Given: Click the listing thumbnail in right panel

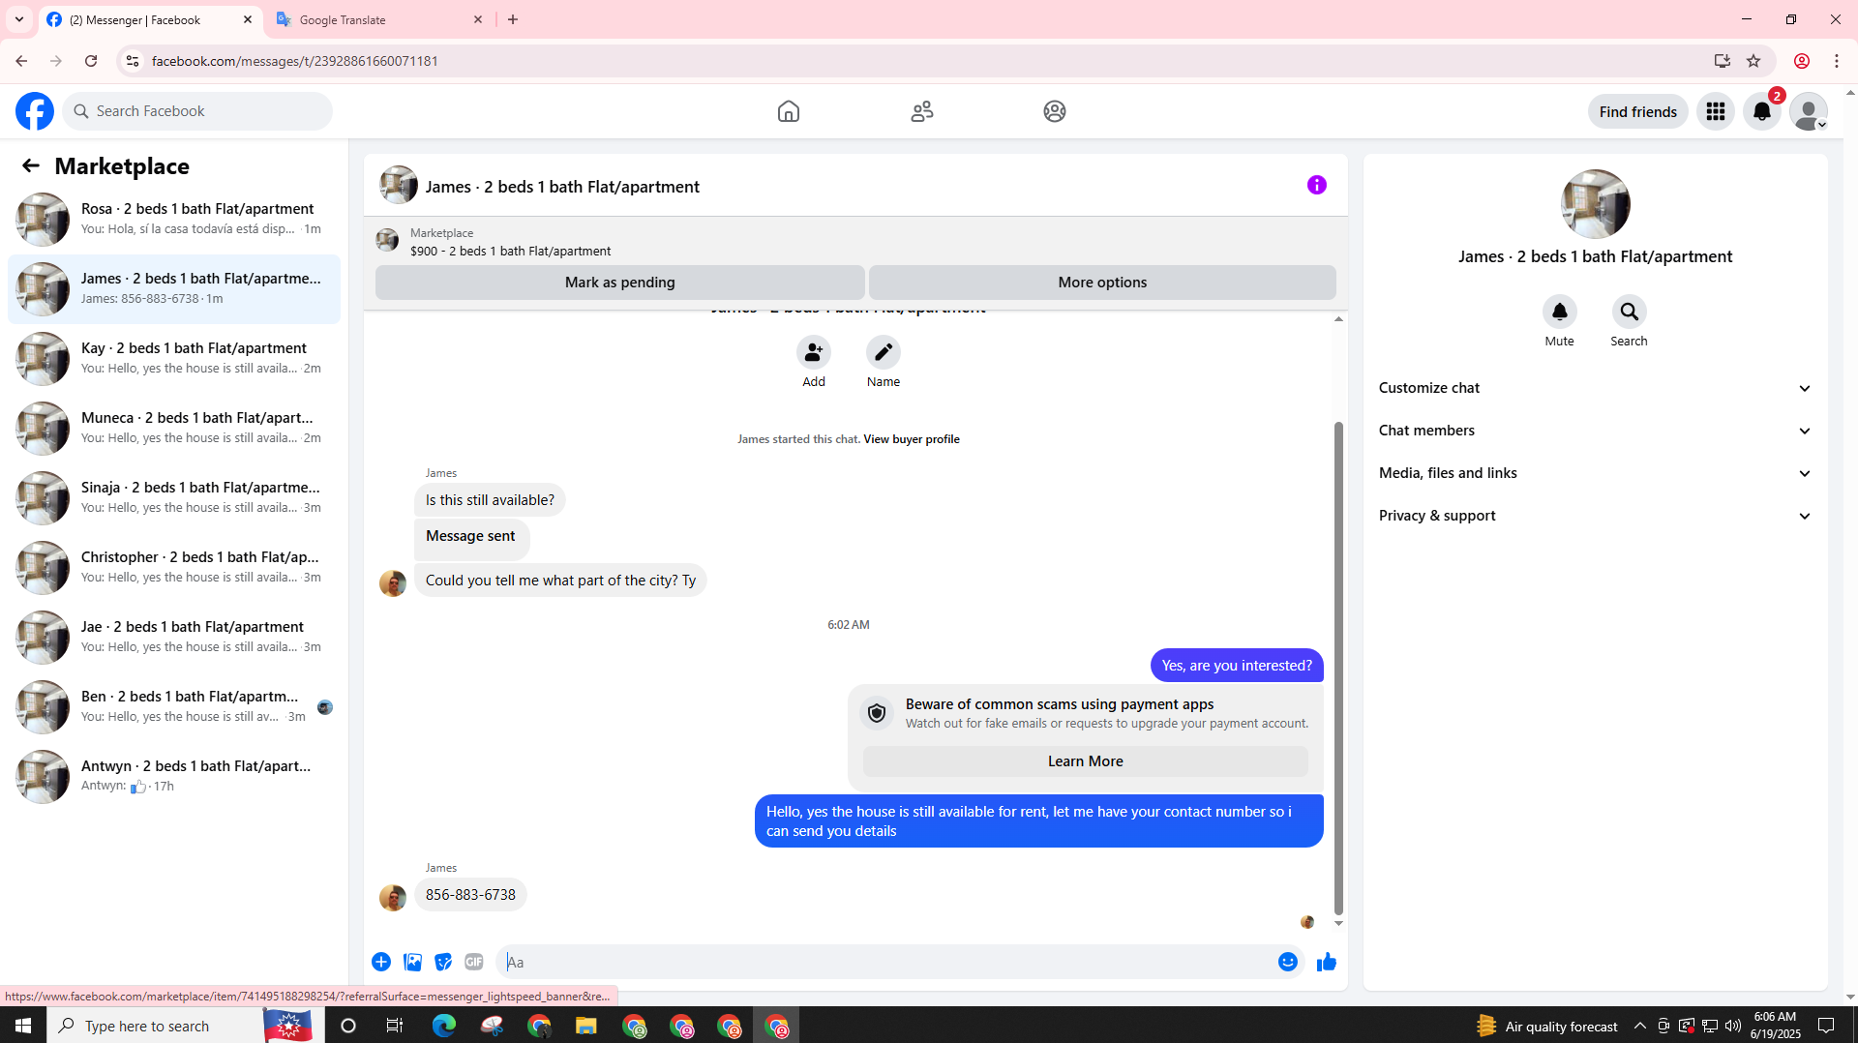Looking at the screenshot, I should click(1596, 204).
